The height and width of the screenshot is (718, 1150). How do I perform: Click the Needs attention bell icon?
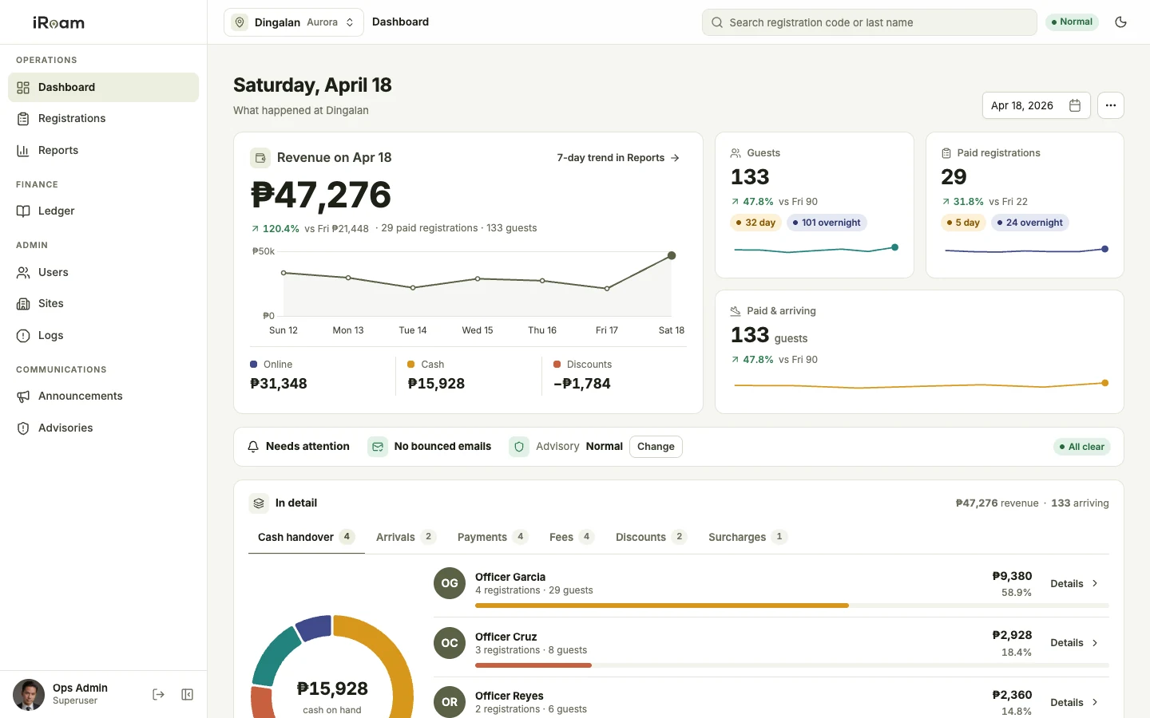pyautogui.click(x=253, y=447)
